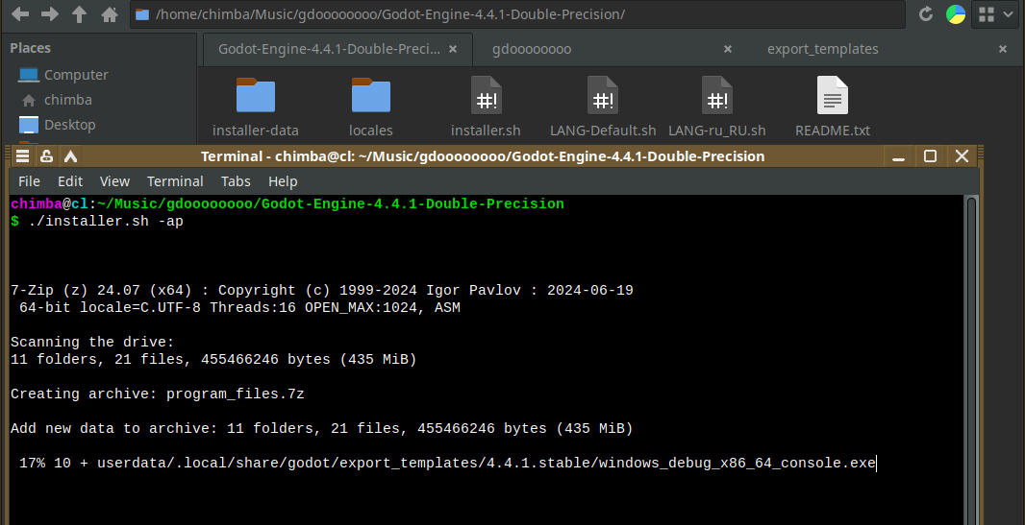Open the terminal window menu button
1025x525 pixels.
23,156
